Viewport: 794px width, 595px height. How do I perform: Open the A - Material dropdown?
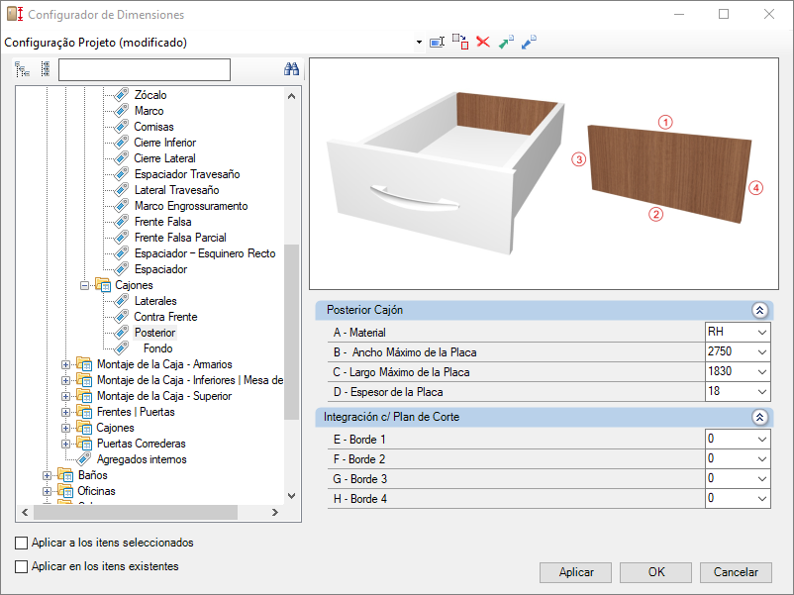(x=762, y=333)
